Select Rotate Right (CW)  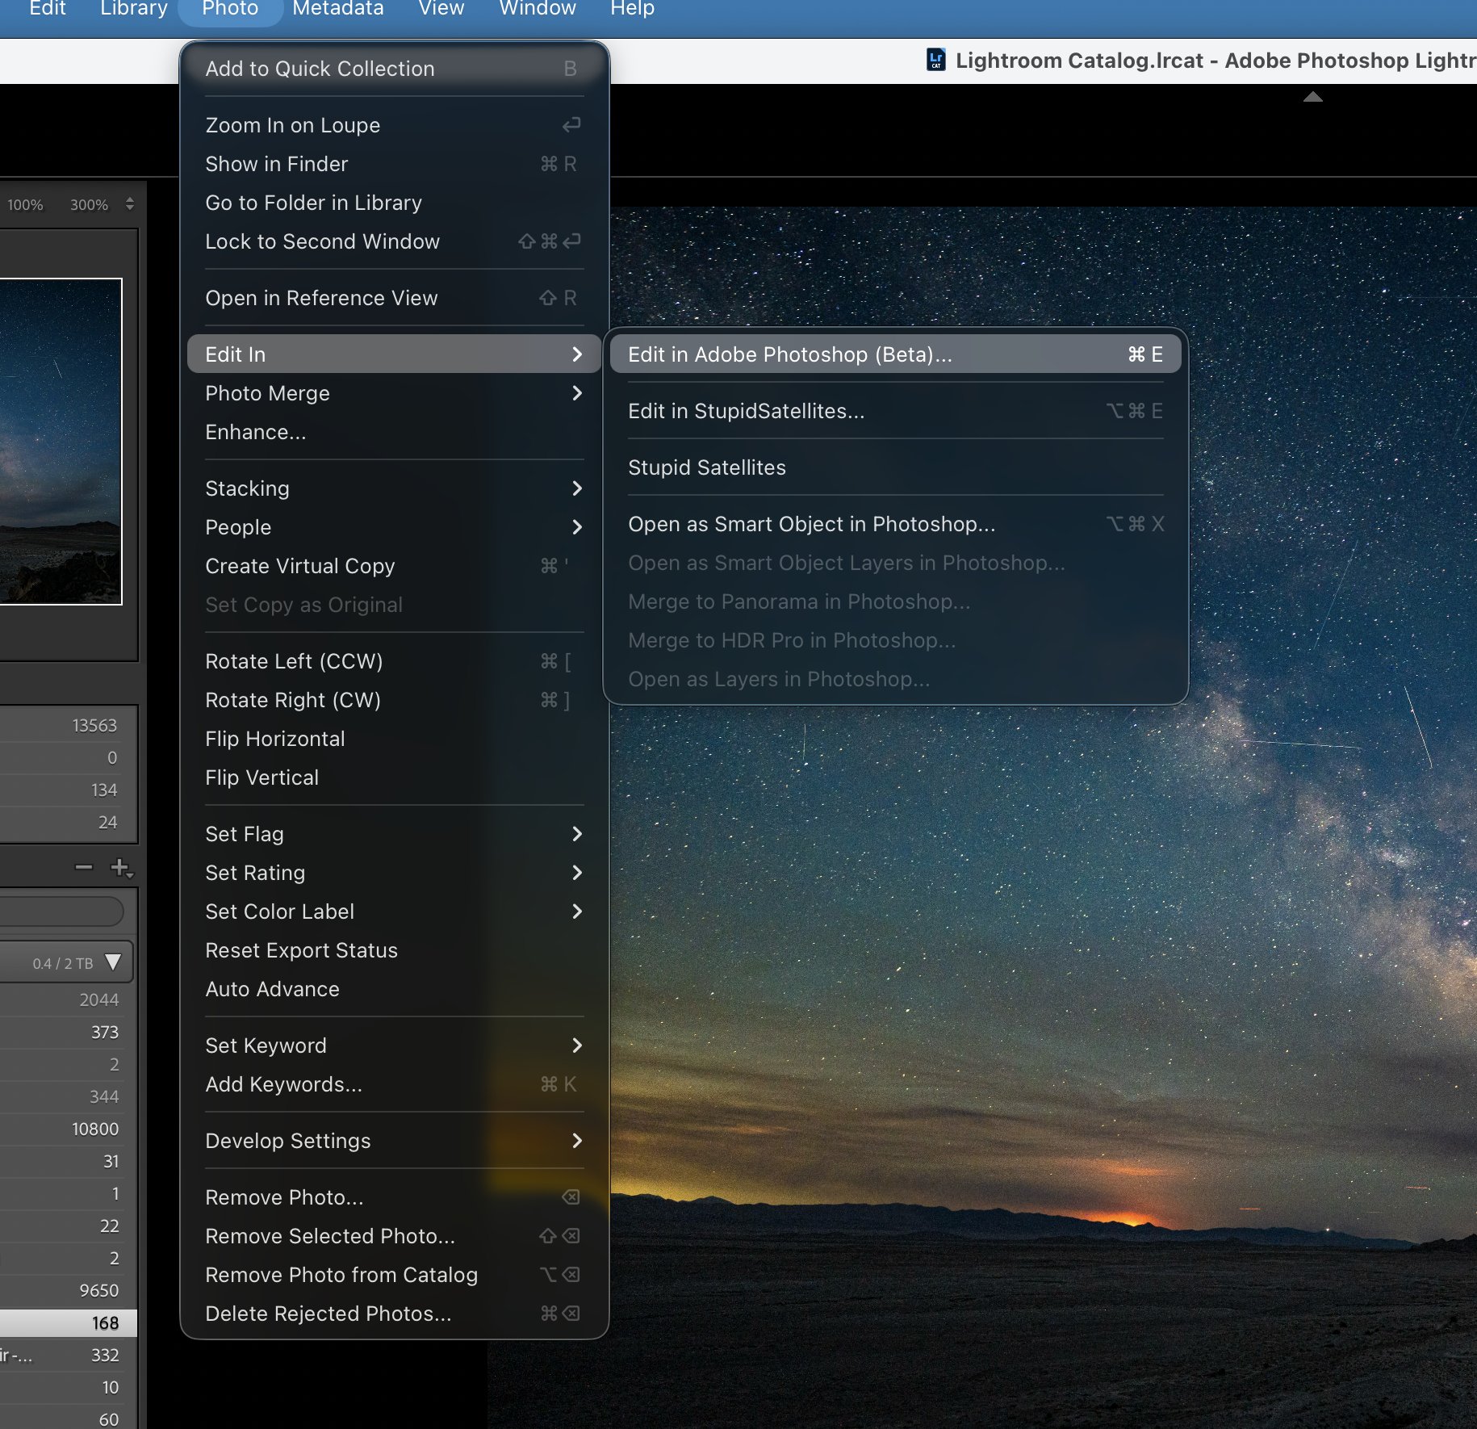tap(394, 700)
